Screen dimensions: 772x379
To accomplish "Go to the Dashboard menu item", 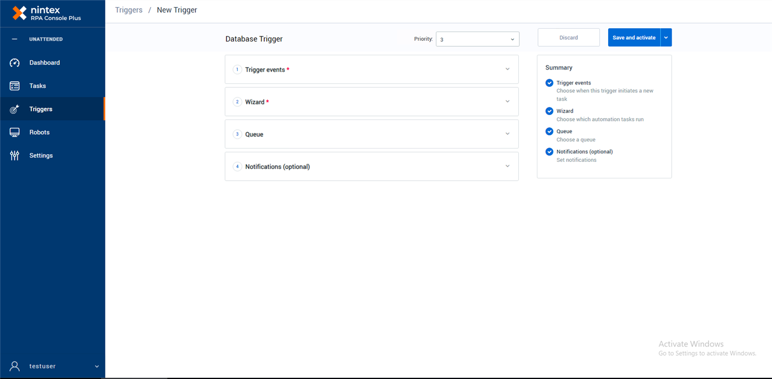I will [44, 63].
